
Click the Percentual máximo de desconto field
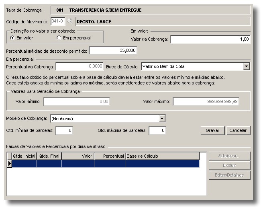tap(113, 51)
